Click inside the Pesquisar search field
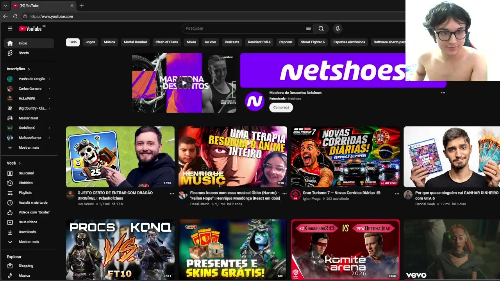500x281 pixels. (x=244, y=28)
